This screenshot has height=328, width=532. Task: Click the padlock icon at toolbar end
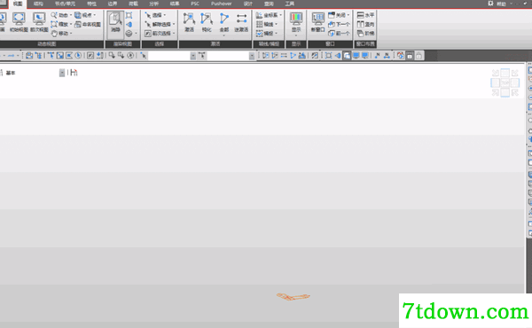tap(419, 56)
